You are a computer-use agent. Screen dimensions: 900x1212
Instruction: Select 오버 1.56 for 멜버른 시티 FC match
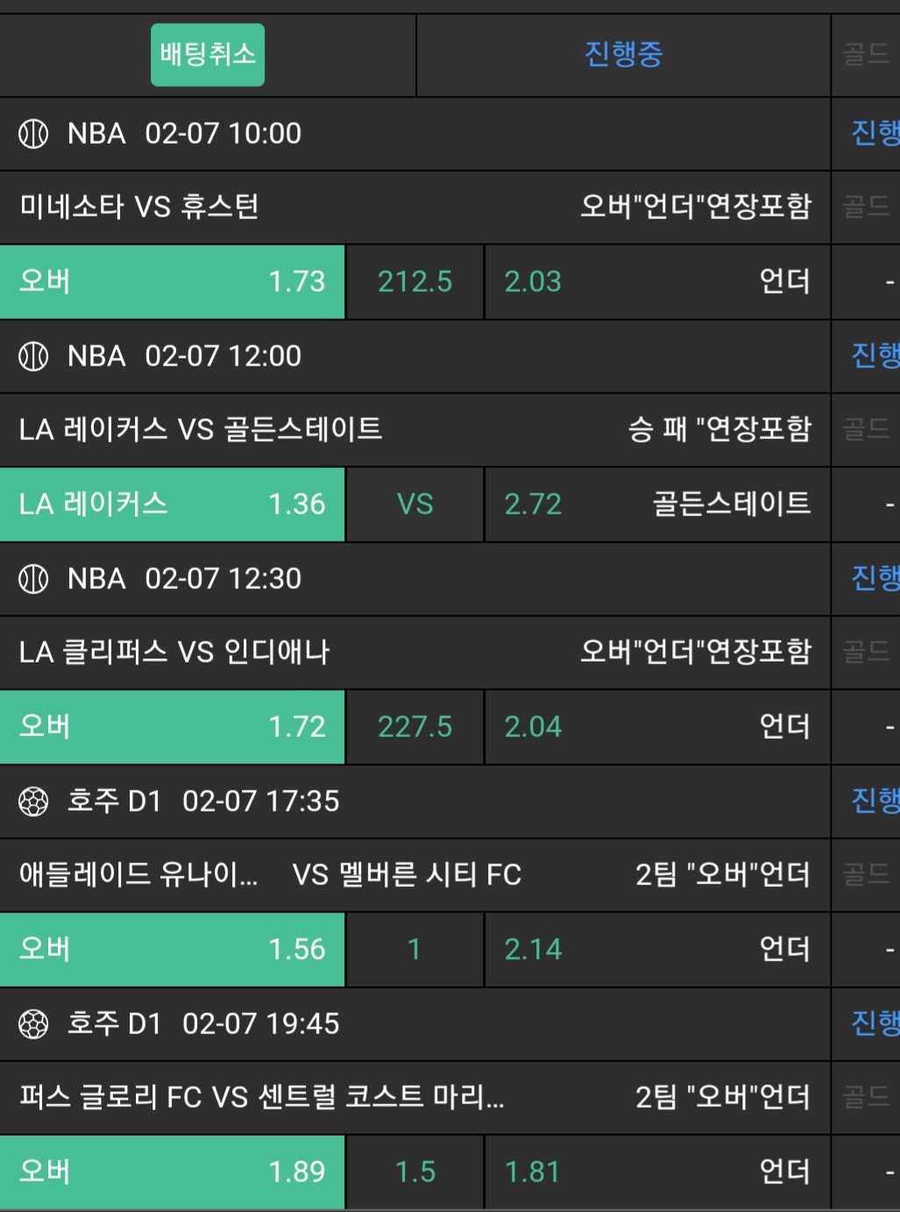pos(173,949)
